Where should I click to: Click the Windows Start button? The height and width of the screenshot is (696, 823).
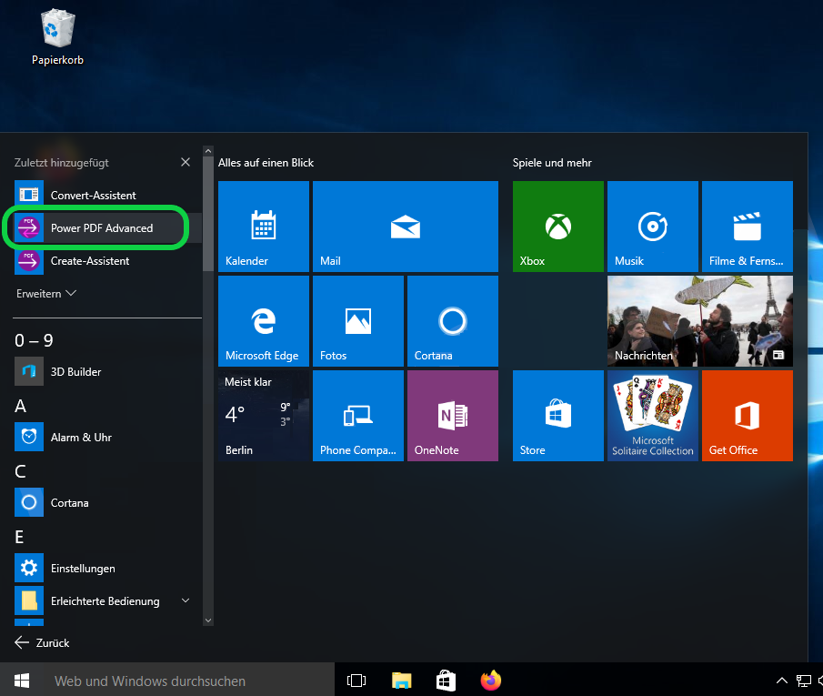pos(22,681)
